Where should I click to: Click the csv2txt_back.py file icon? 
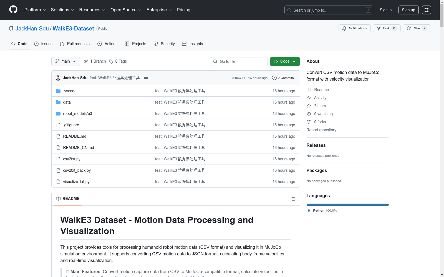coord(58,170)
